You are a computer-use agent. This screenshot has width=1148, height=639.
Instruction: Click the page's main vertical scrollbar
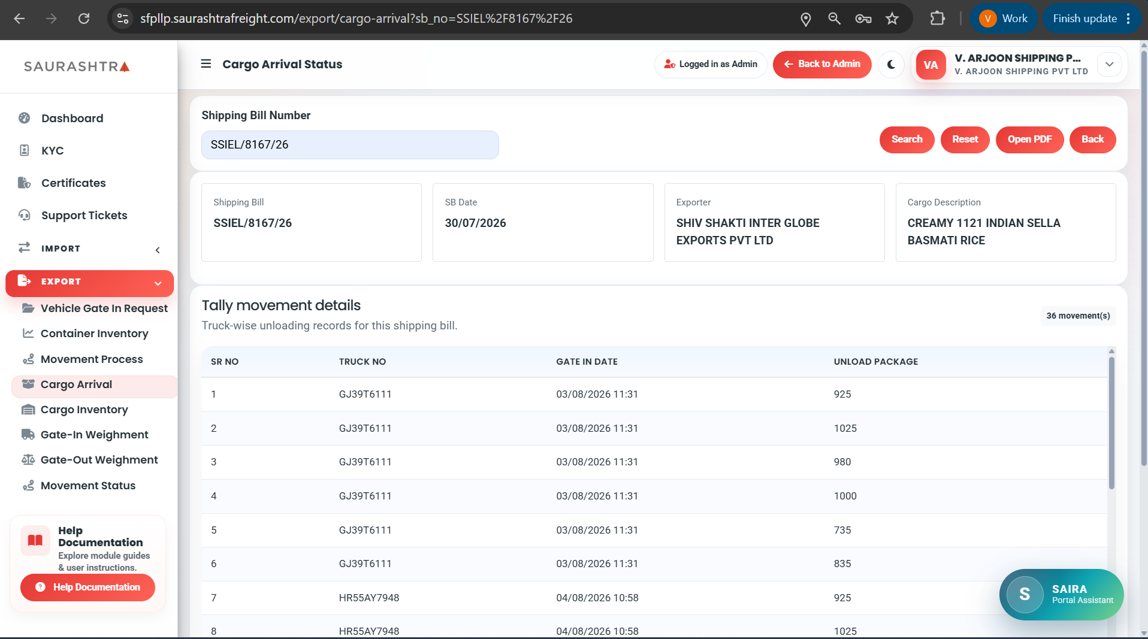coord(1143,258)
